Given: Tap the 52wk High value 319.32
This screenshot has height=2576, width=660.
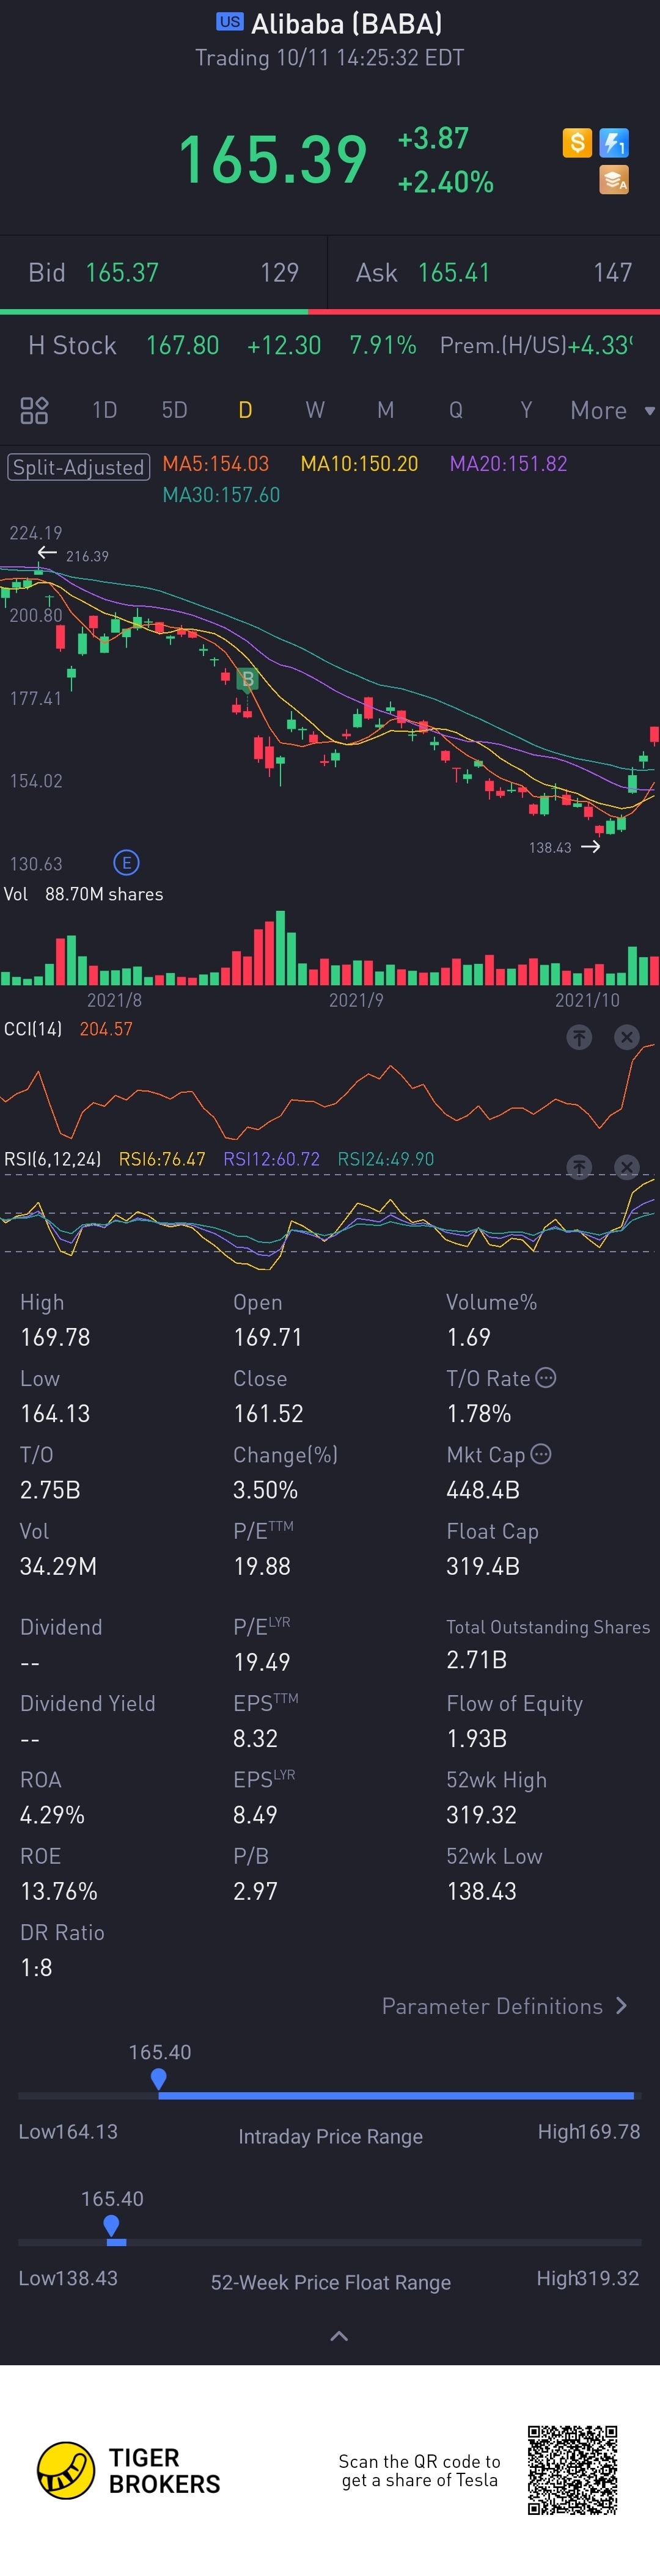Looking at the screenshot, I should click(481, 1815).
